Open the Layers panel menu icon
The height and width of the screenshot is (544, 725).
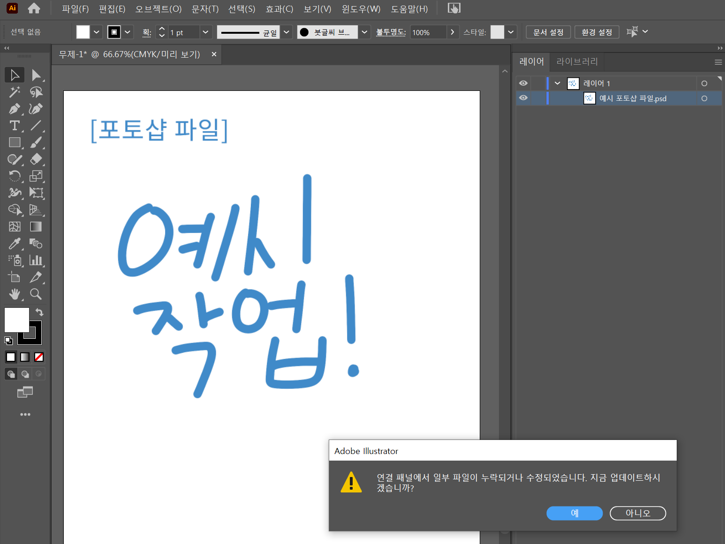[x=718, y=61]
